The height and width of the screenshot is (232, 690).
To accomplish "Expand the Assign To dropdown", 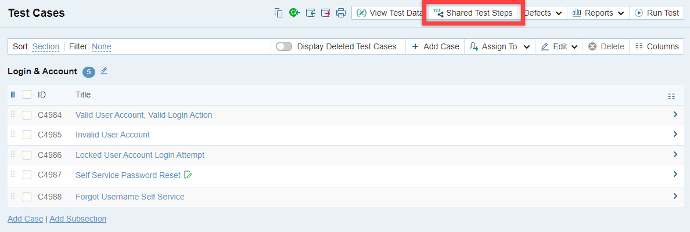I will [499, 46].
